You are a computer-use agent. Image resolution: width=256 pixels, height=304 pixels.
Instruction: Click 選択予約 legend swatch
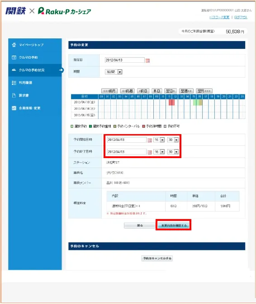[x=72, y=126]
